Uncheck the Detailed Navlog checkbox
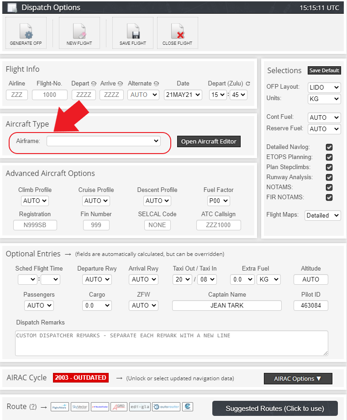The width and height of the screenshot is (347, 420). [x=329, y=147]
